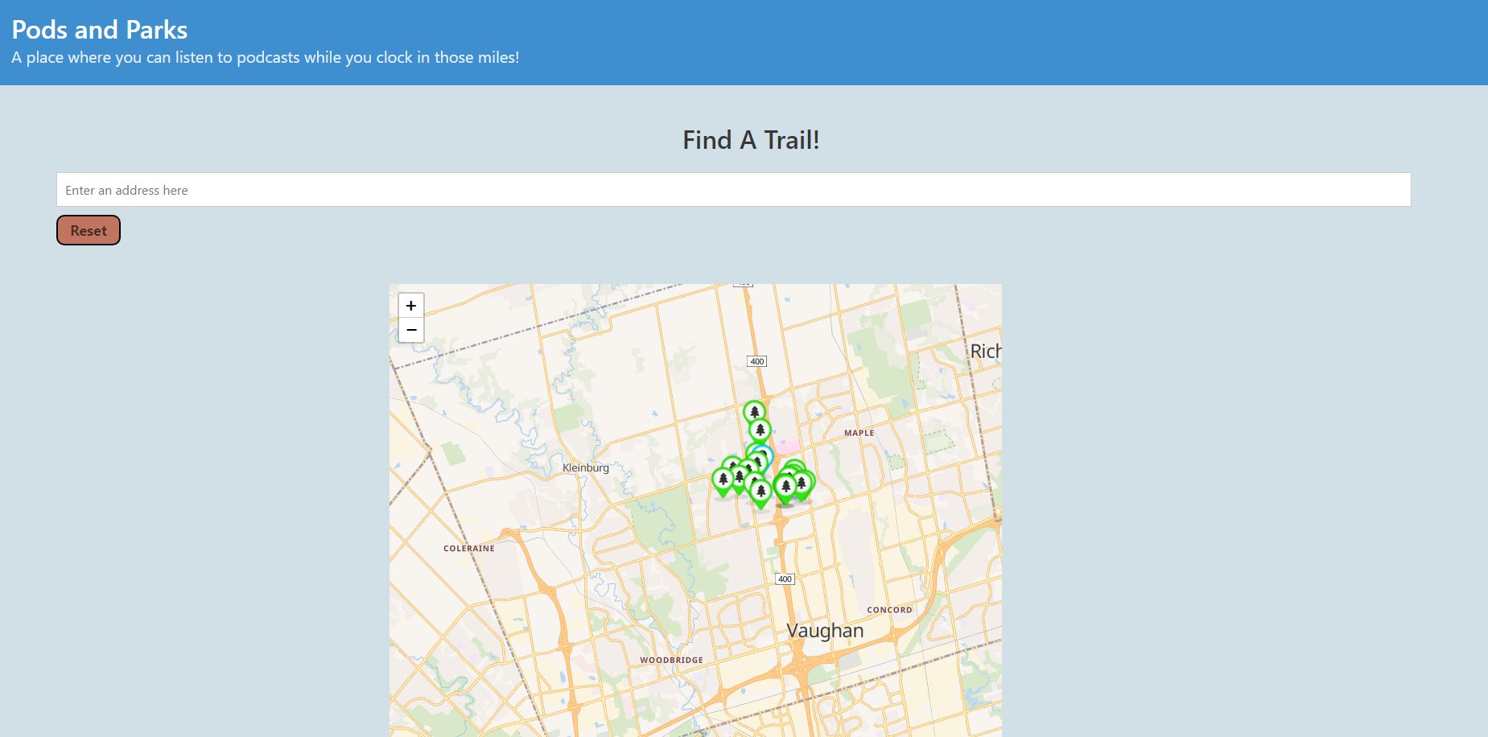
Task: Click the COLERAINE label on the map
Action: point(468,549)
